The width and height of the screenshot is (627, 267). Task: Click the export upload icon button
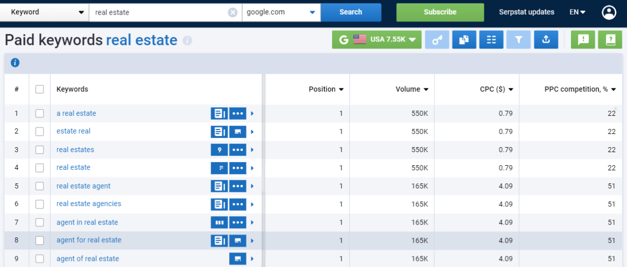click(546, 40)
